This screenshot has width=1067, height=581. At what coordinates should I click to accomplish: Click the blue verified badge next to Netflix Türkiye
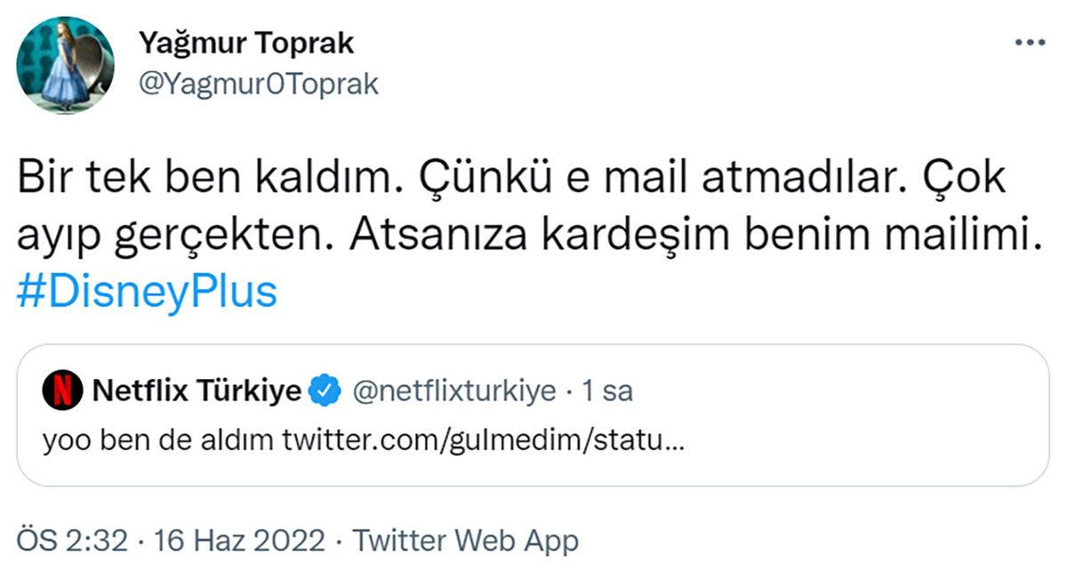click(324, 389)
